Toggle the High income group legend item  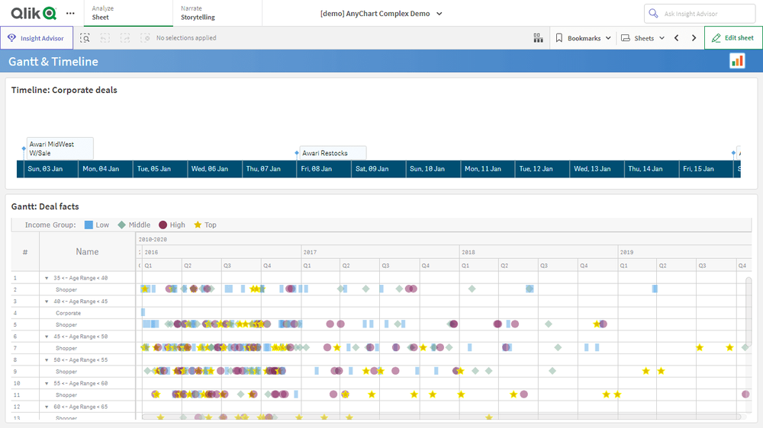pyautogui.click(x=172, y=225)
